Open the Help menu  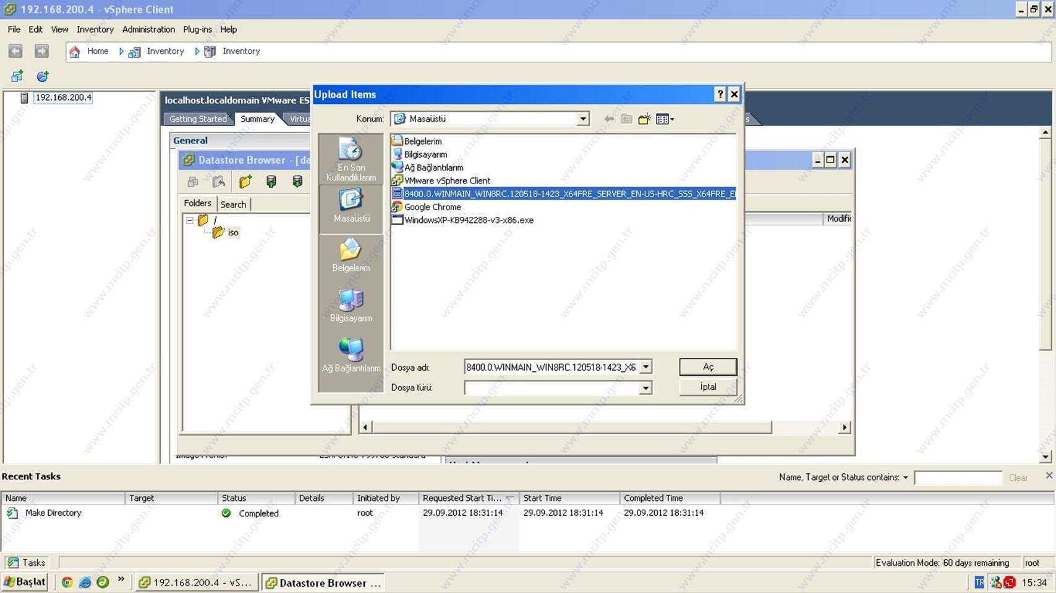pos(228,29)
